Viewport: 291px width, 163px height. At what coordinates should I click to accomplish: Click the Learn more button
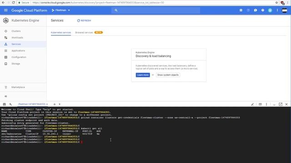(143, 75)
